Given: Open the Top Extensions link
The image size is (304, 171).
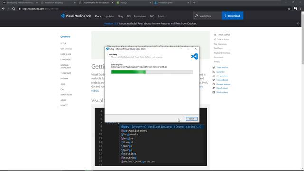Looking at the screenshot, I should [x=220, y=44].
